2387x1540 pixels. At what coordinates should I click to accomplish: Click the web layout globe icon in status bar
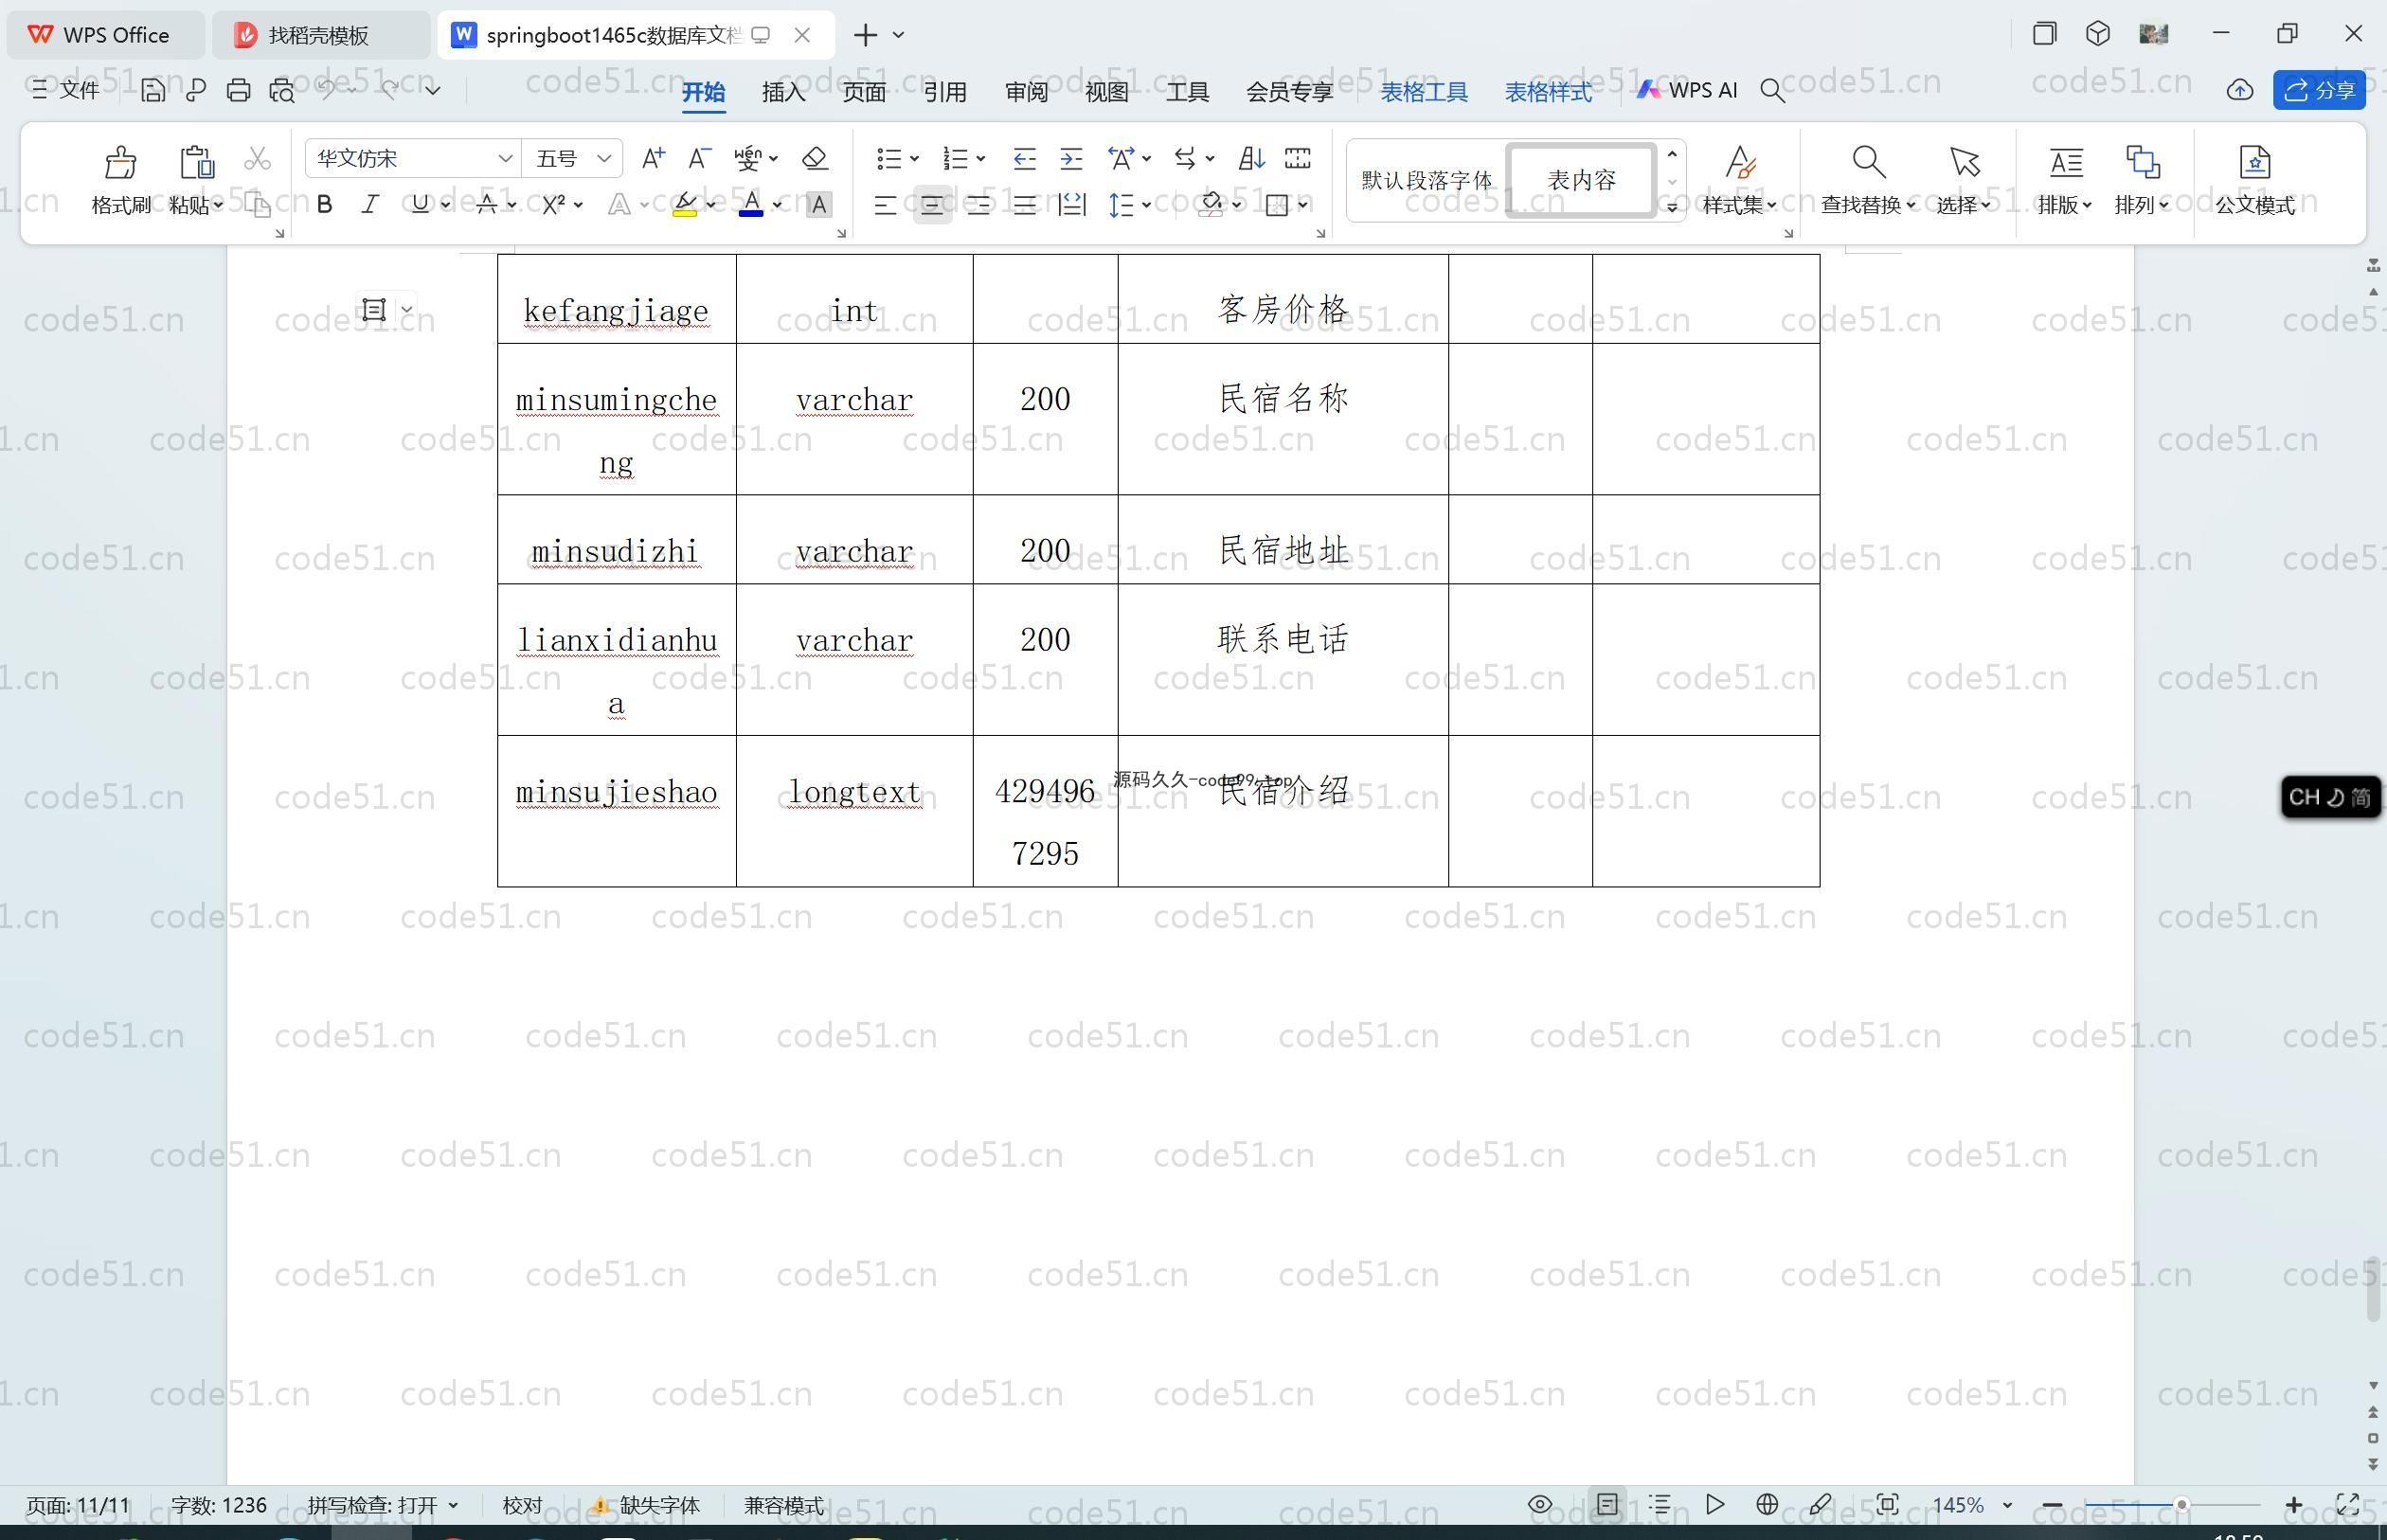(1767, 1504)
